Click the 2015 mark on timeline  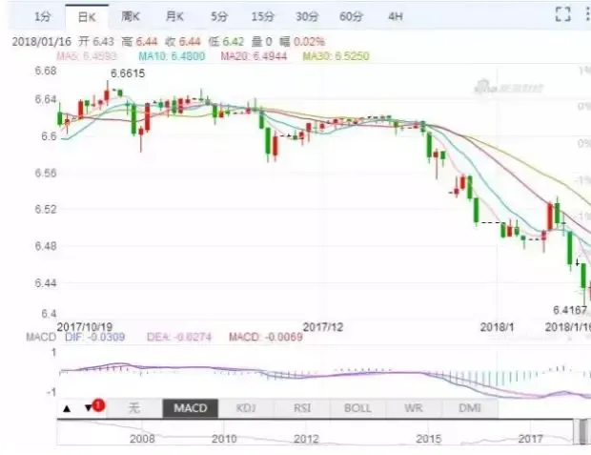tap(429, 439)
